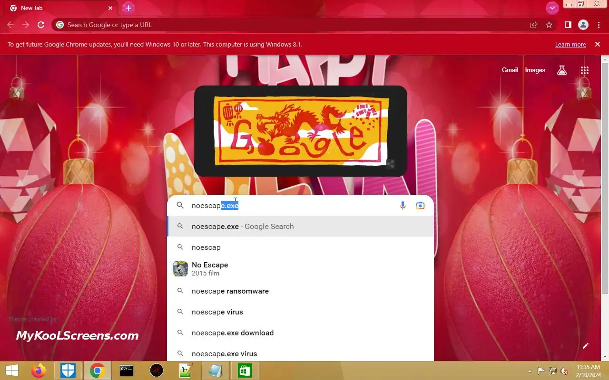This screenshot has width=609, height=380.
Task: Select the noescap suggestion
Action: click(x=300, y=247)
